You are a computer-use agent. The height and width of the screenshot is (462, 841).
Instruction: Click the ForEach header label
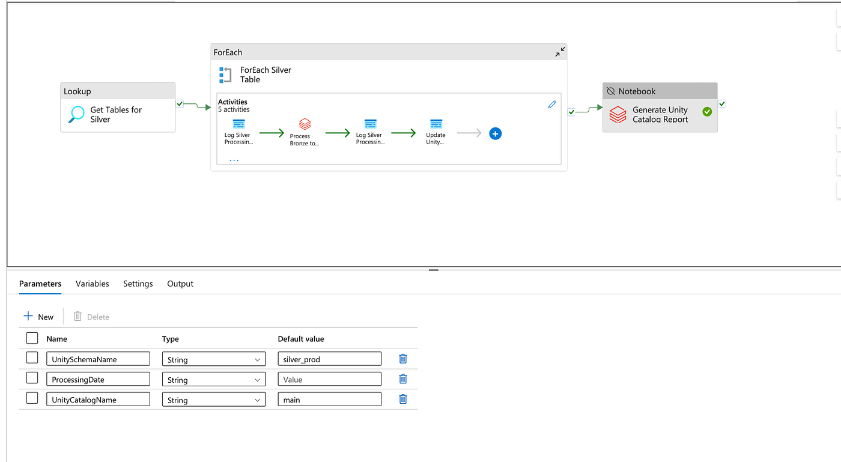[x=228, y=52]
